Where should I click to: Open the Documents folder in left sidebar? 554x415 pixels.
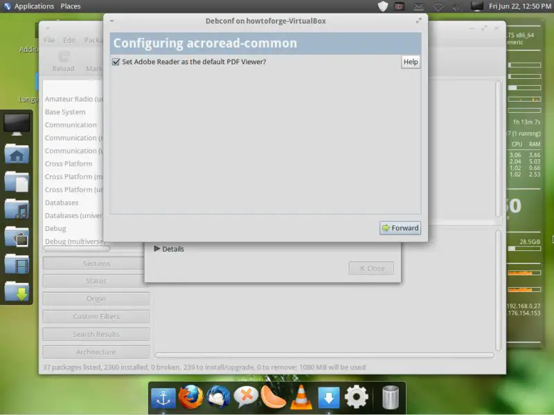(17, 181)
